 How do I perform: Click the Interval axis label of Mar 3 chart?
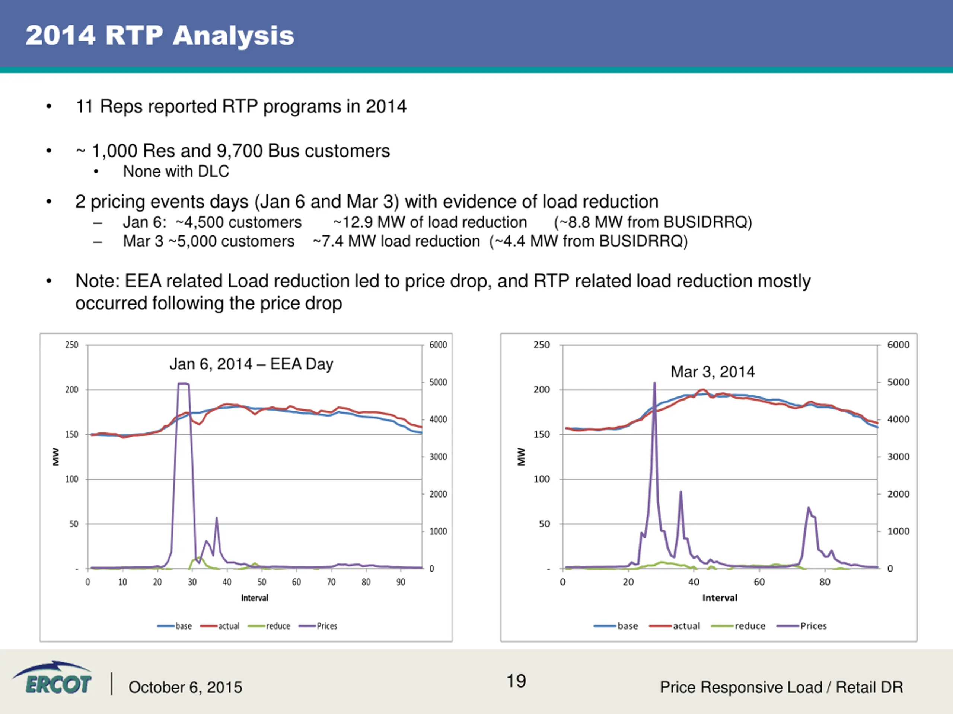pyautogui.click(x=720, y=598)
